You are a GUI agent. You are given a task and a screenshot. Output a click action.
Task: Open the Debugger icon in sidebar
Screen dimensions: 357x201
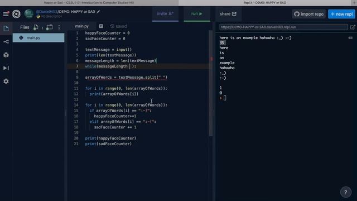tap(6, 68)
